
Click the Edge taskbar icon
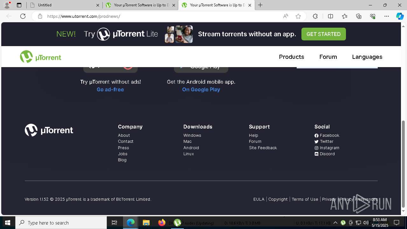[131, 223]
